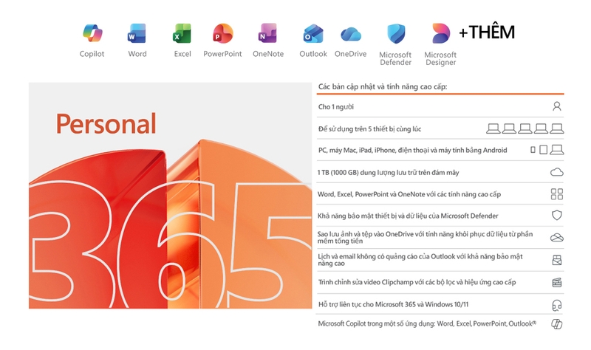This screenshot has height=350, width=591.
Task: Click the 'Personal' title text
Action: point(106,124)
